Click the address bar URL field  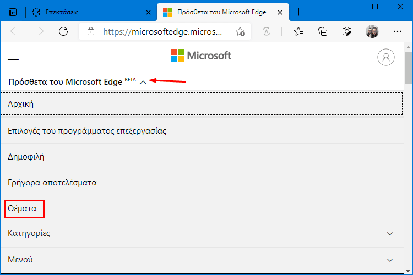(x=162, y=32)
